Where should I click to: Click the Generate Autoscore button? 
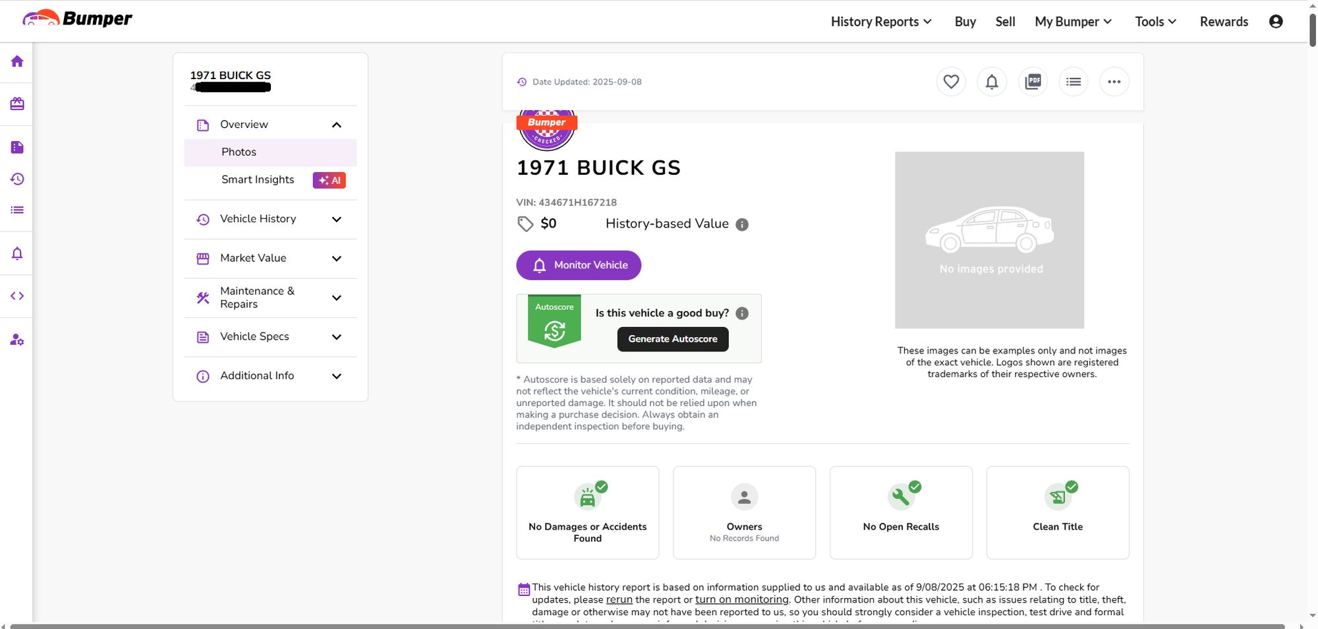[673, 339]
